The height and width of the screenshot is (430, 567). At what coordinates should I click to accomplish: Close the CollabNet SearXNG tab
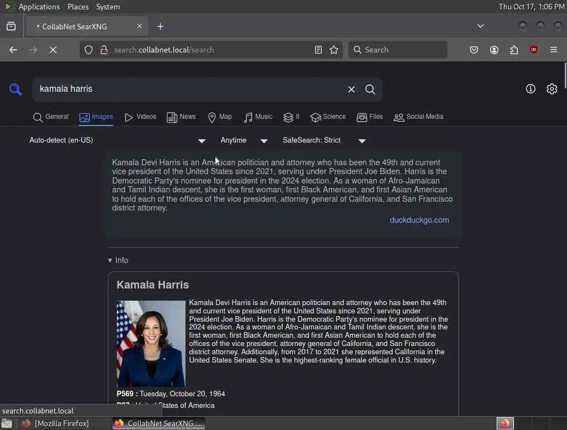[x=140, y=26]
